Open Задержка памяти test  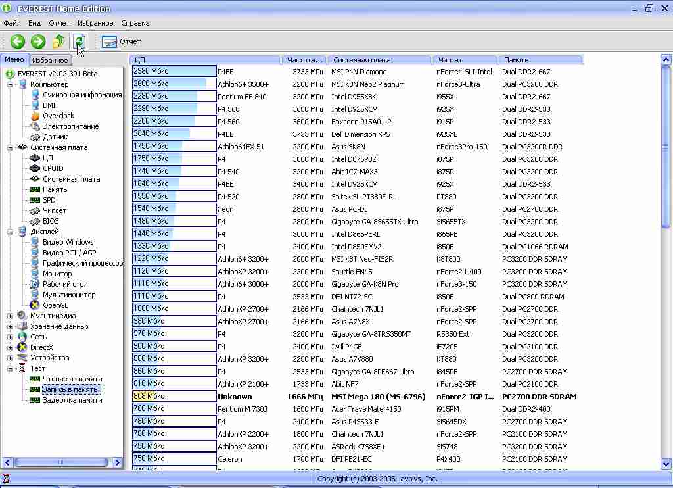(x=72, y=400)
